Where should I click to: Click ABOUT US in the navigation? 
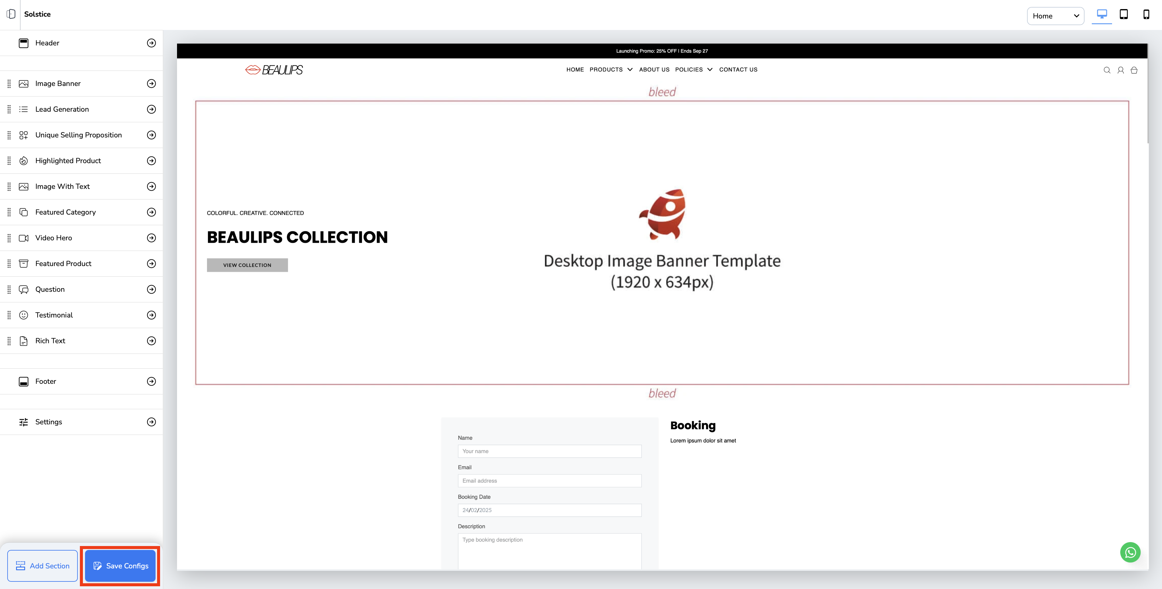pyautogui.click(x=654, y=70)
